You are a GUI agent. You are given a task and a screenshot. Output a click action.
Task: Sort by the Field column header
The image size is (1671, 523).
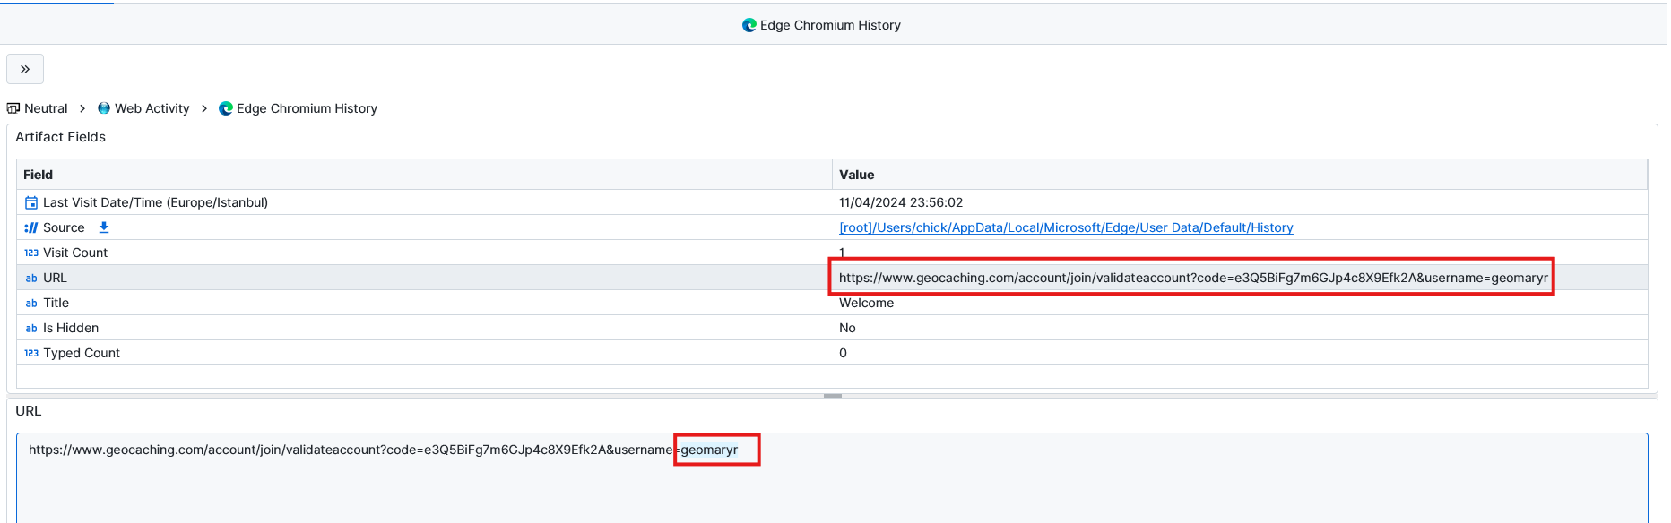pos(39,175)
